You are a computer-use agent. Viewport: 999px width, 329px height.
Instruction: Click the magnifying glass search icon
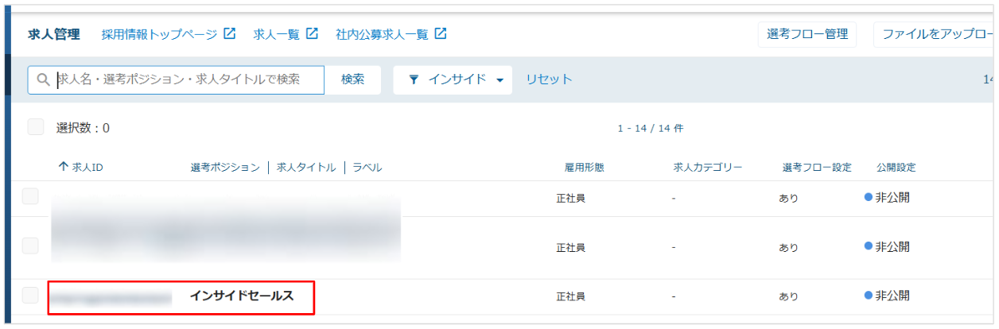(44, 80)
